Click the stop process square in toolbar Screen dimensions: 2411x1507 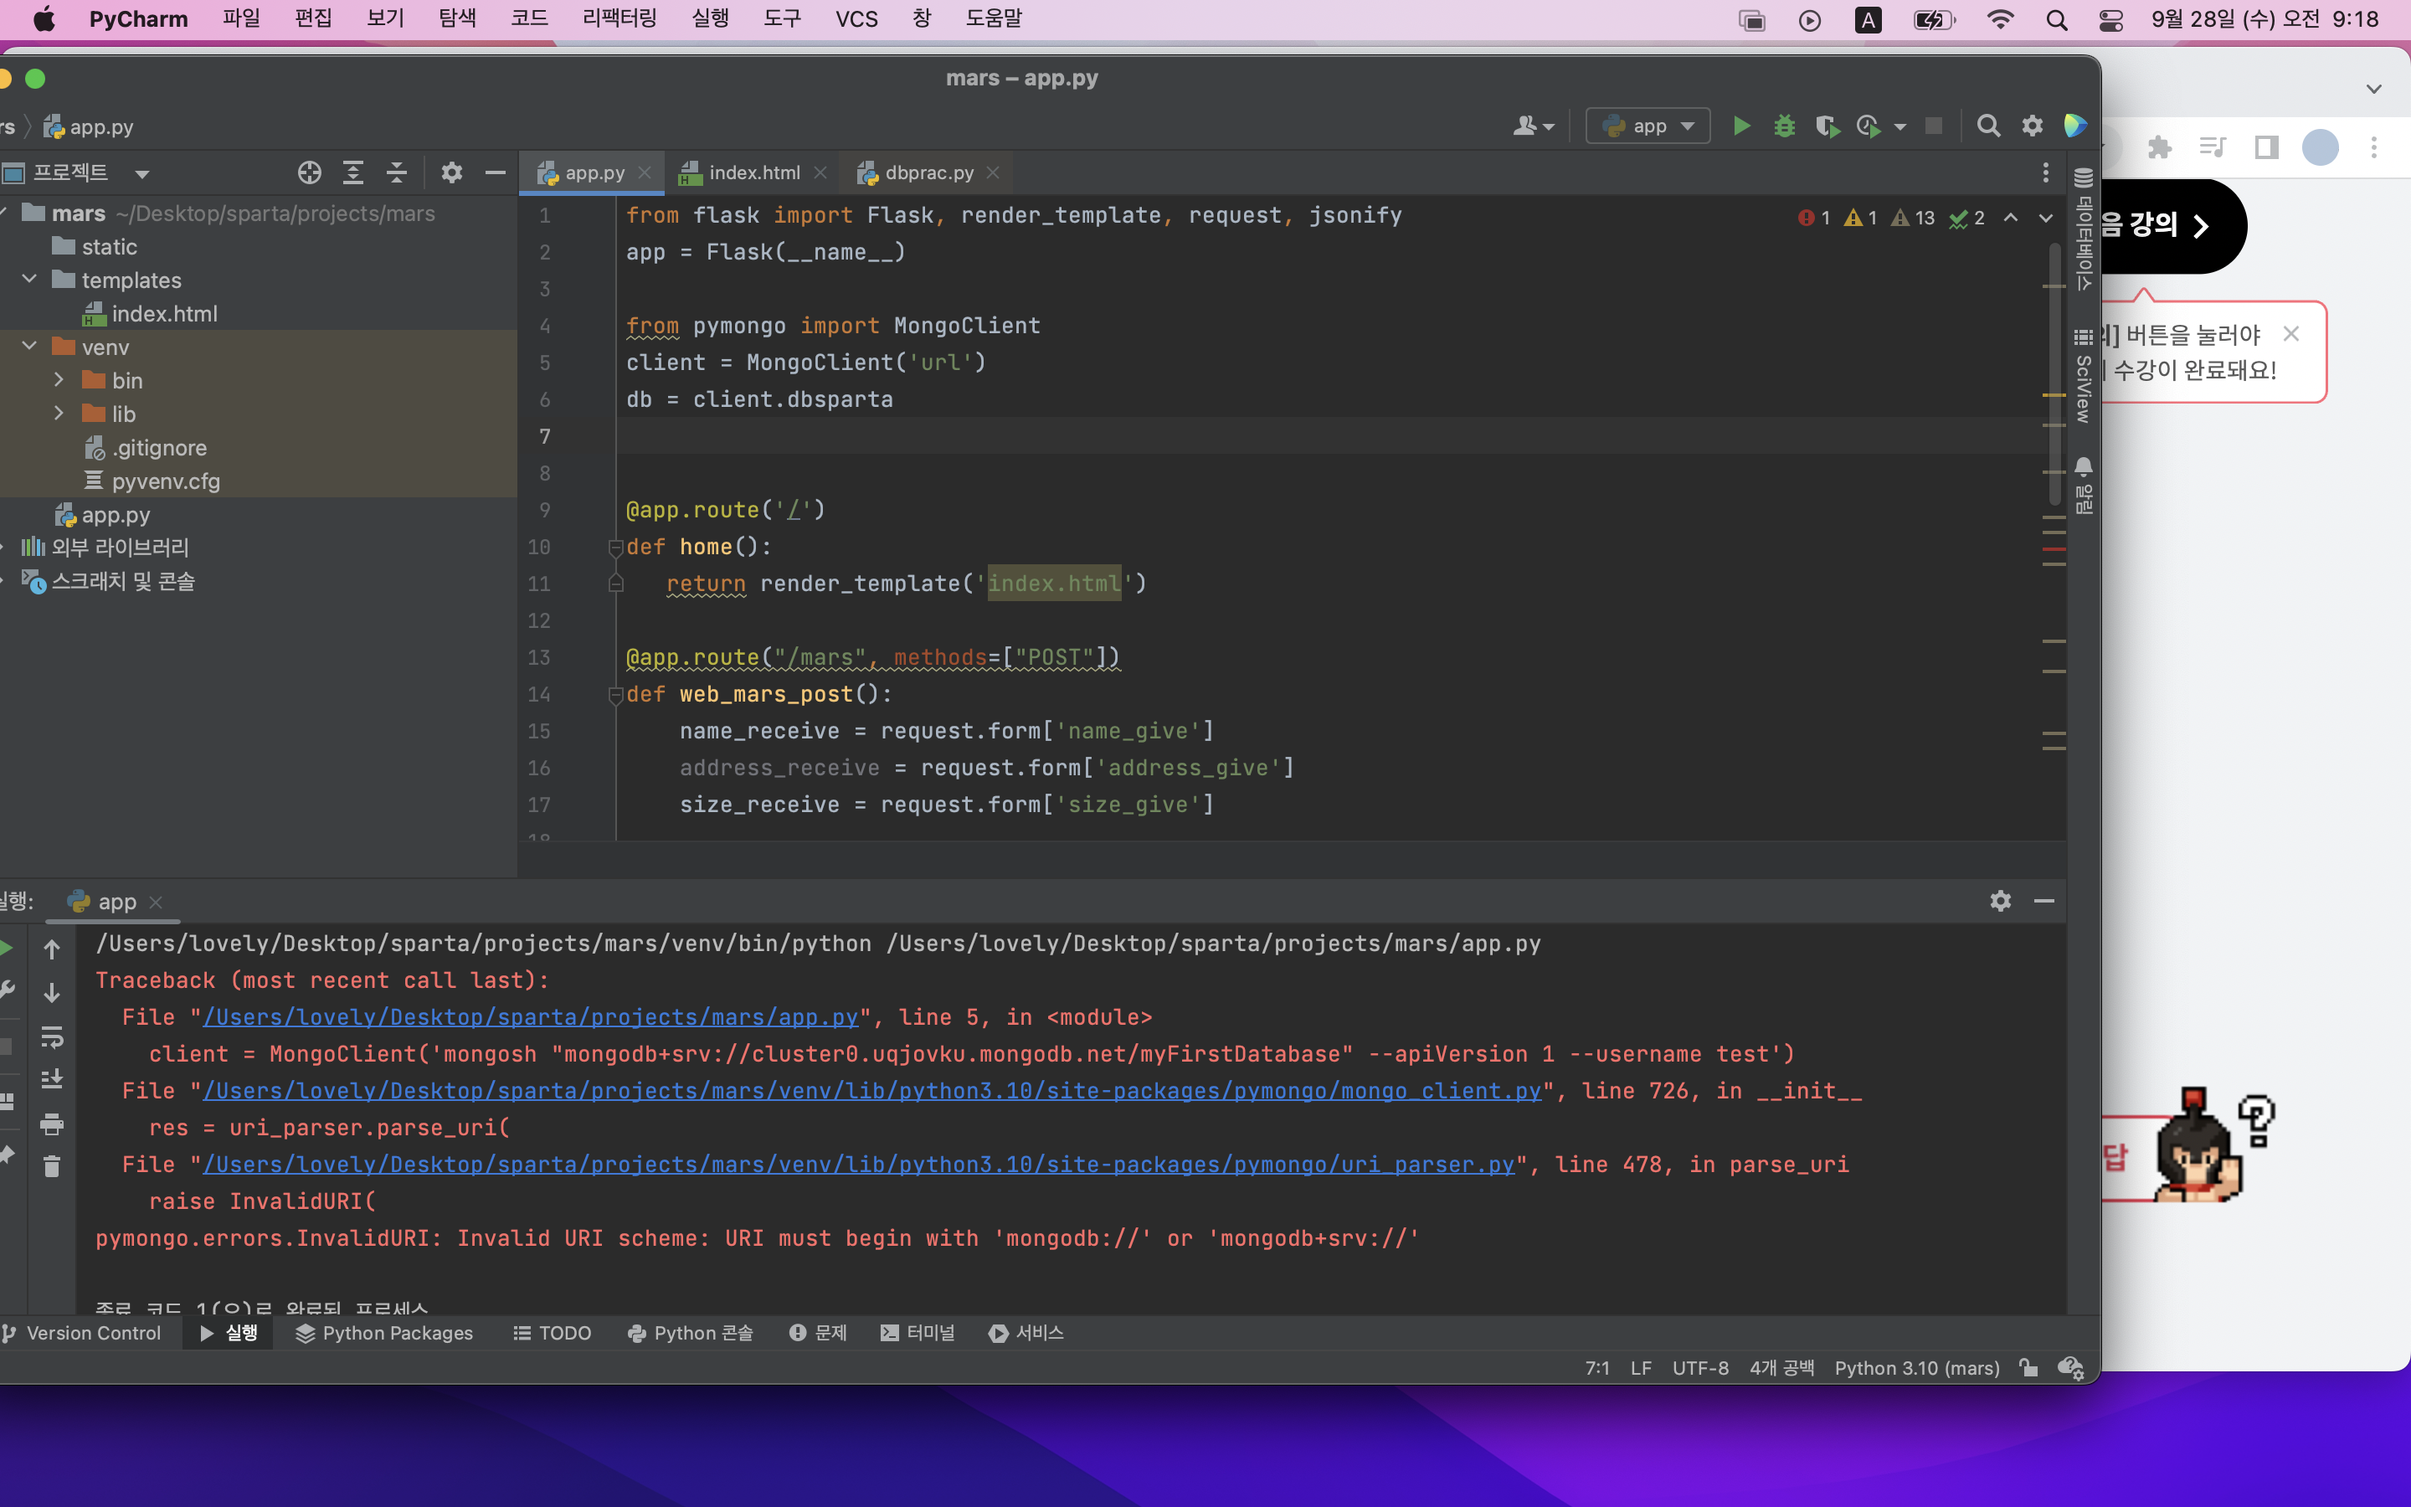click(x=1934, y=126)
